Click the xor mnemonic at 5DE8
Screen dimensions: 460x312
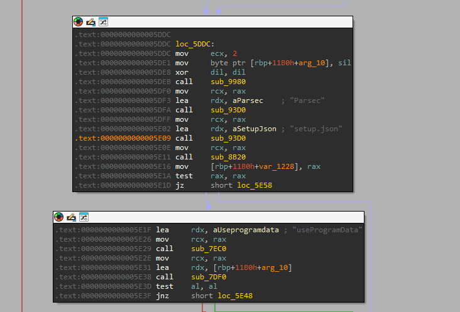[x=182, y=72]
